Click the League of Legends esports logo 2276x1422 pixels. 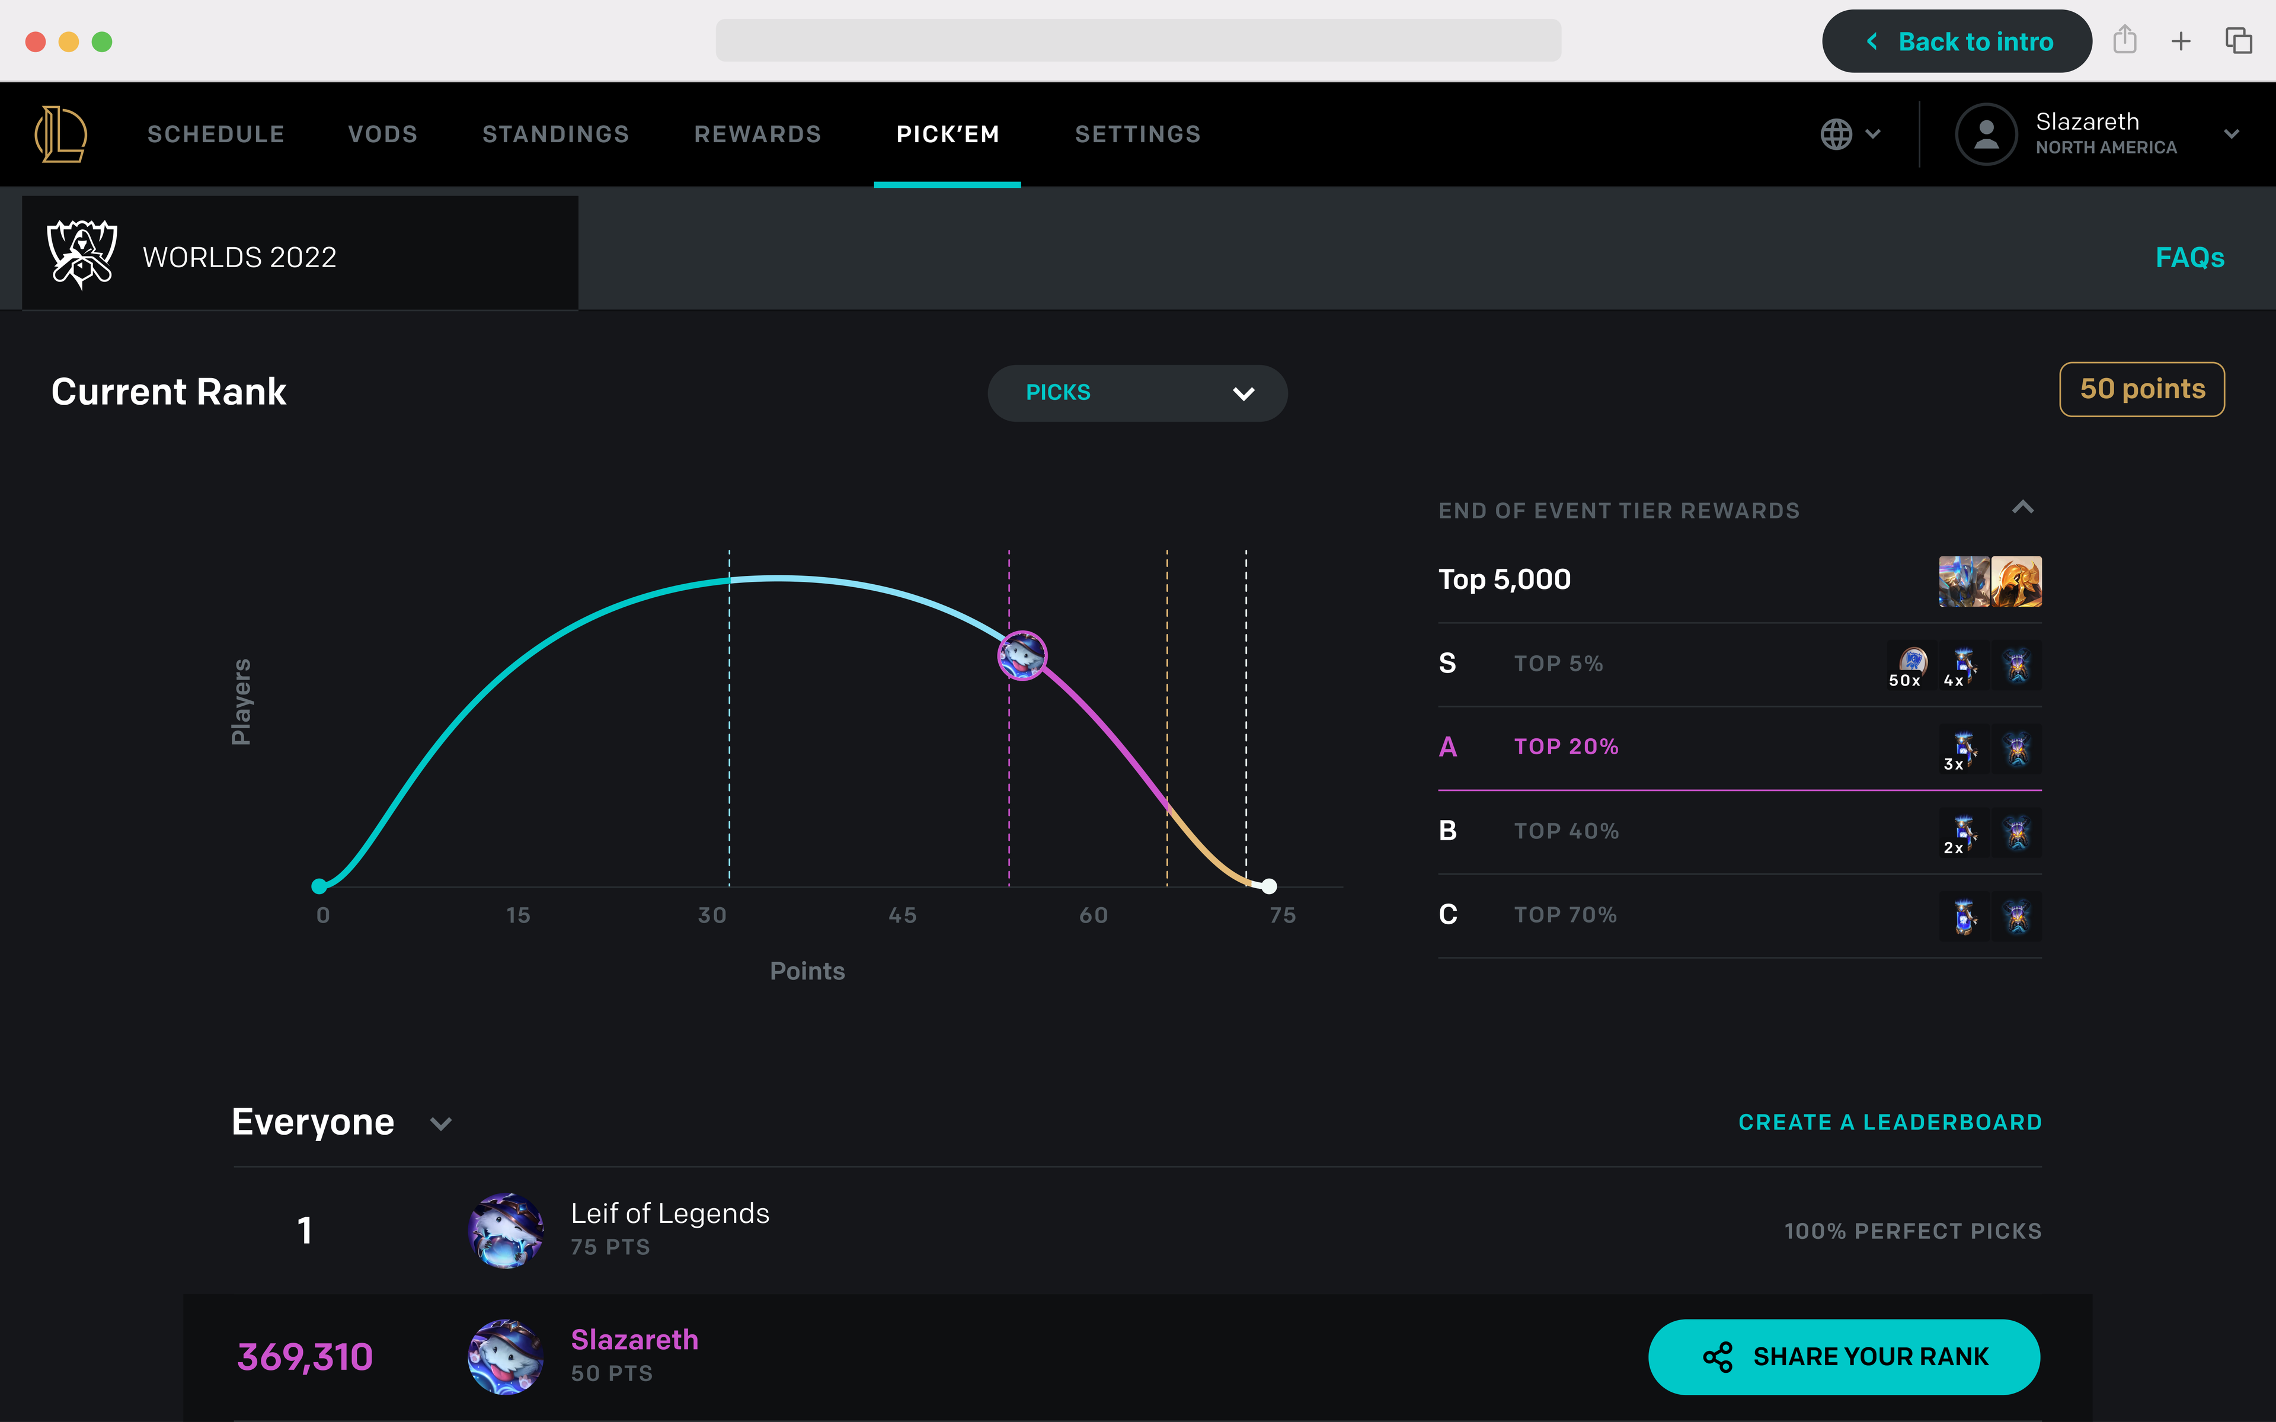[x=61, y=133]
